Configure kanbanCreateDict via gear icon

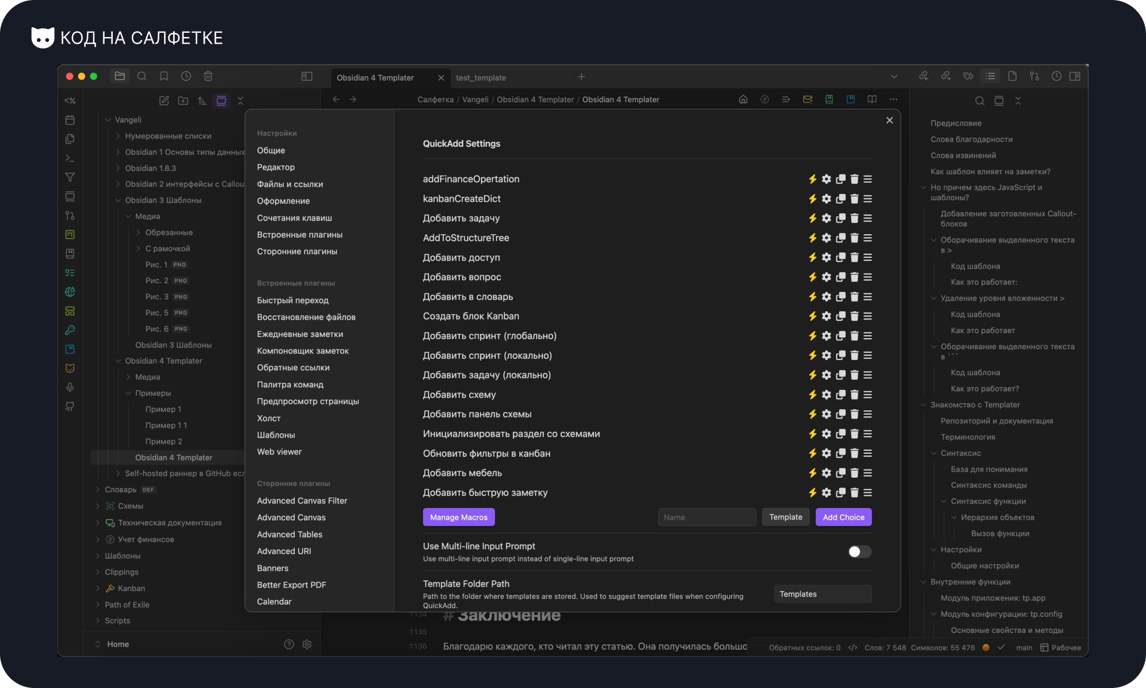(827, 199)
